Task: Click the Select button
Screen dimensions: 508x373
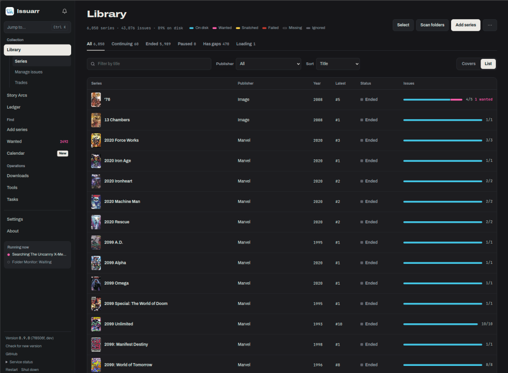Action: pyautogui.click(x=403, y=25)
